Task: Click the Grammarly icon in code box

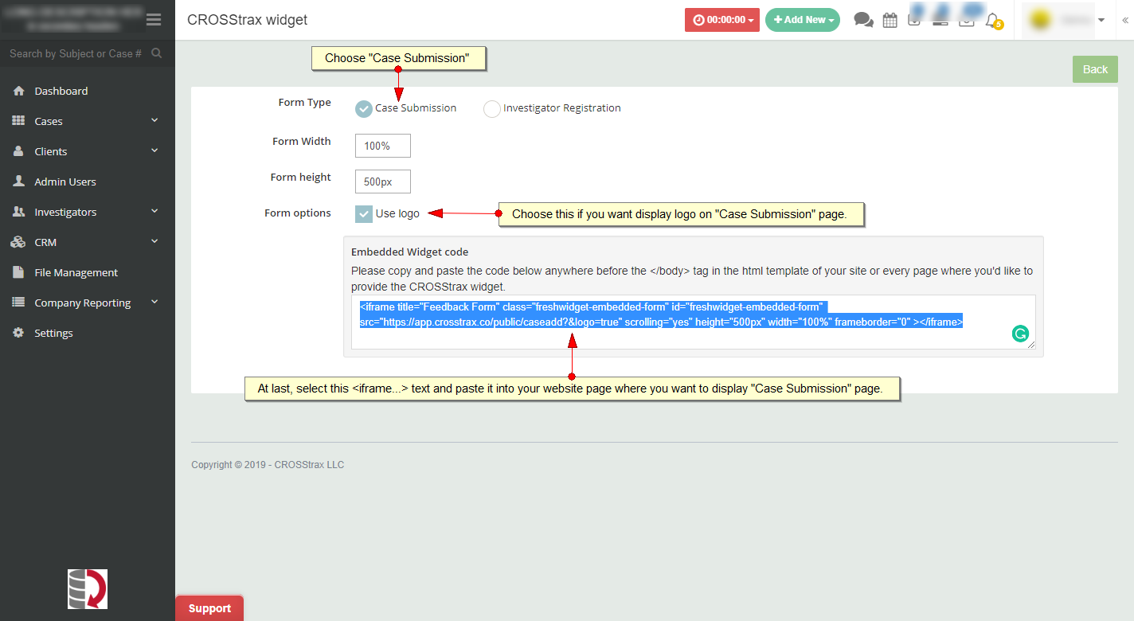Action: 1020,334
